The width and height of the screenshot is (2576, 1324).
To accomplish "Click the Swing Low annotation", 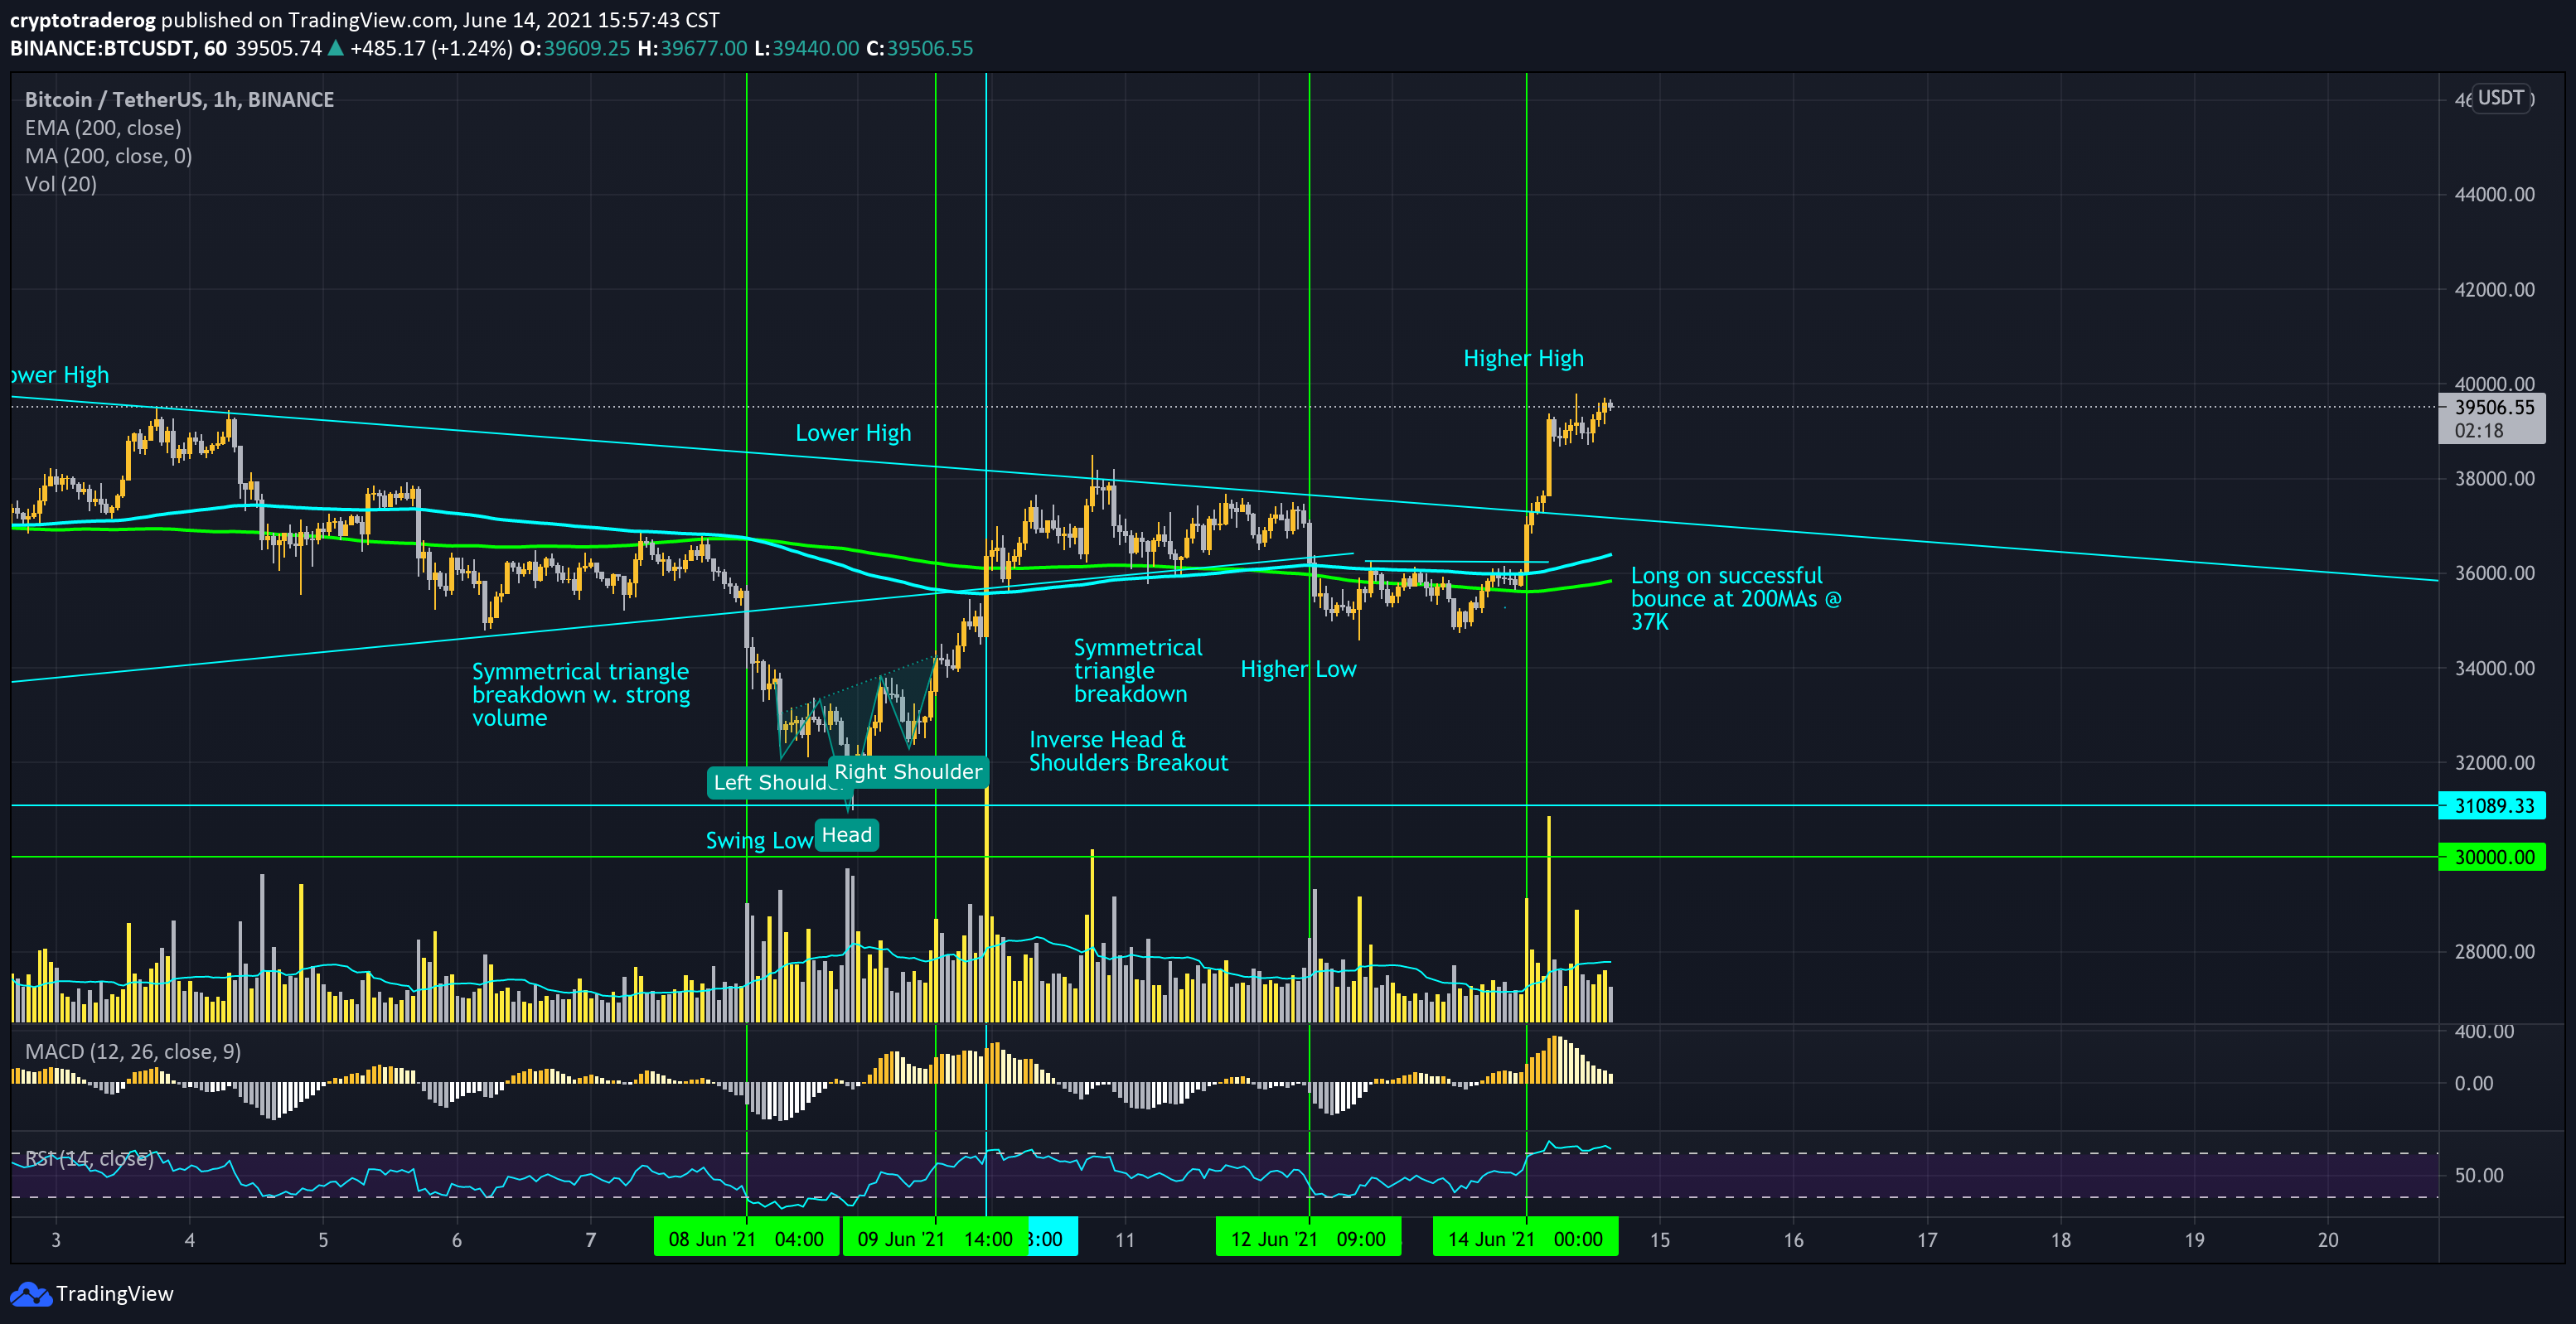I will 759,841.
